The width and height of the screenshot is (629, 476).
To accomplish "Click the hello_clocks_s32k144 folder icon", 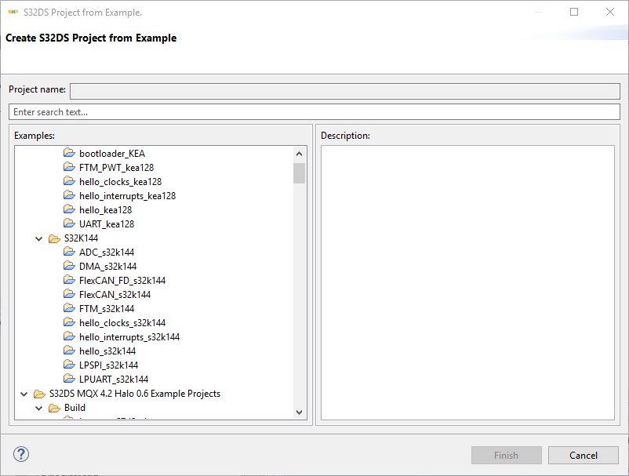I will coord(69,322).
